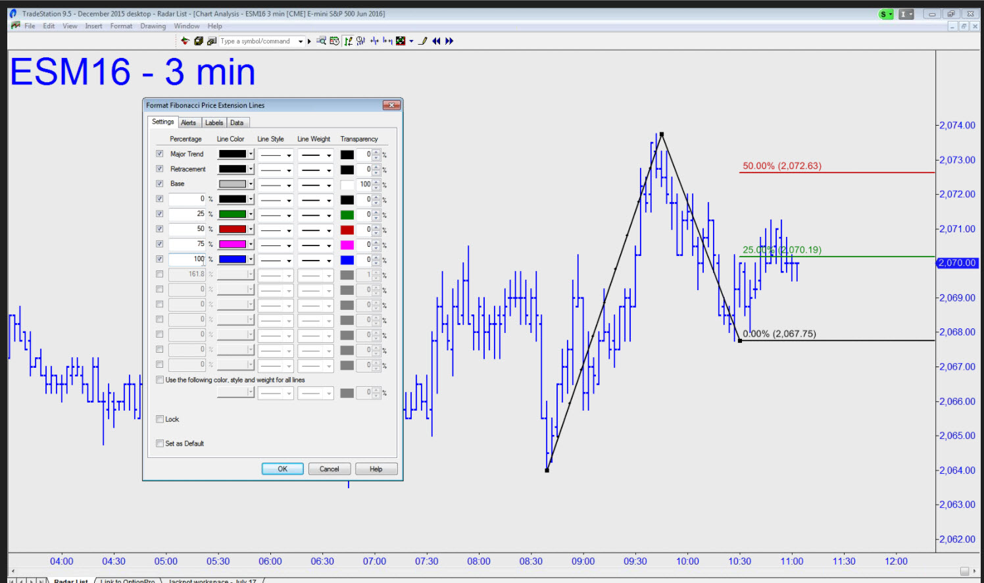This screenshot has height=583, width=984.
Task: Uncheck the 50 percent level checkbox
Action: 159,229
